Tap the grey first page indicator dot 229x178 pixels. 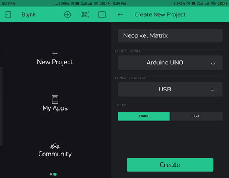point(51,174)
